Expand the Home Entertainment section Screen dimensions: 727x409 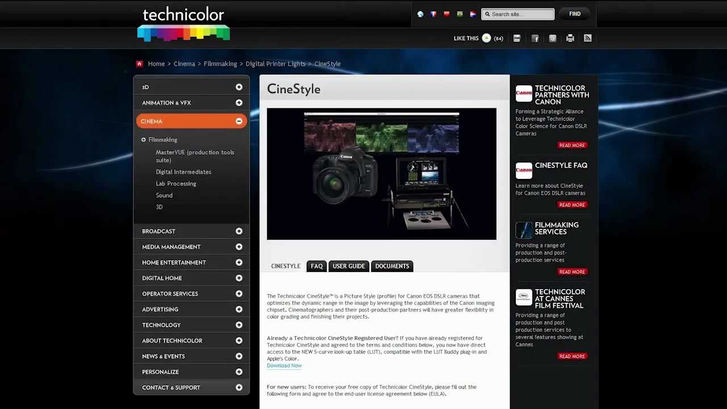[239, 262]
